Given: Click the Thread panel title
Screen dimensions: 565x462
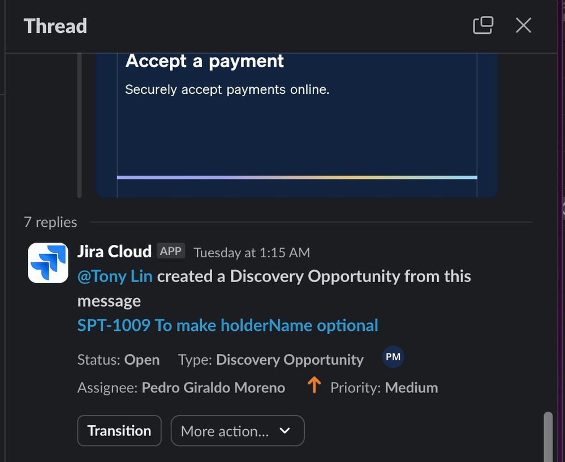Looking at the screenshot, I should coord(55,26).
